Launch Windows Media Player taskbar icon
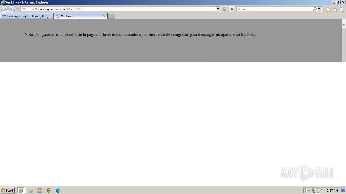The width and height of the screenshot is (346, 194). pos(40,190)
